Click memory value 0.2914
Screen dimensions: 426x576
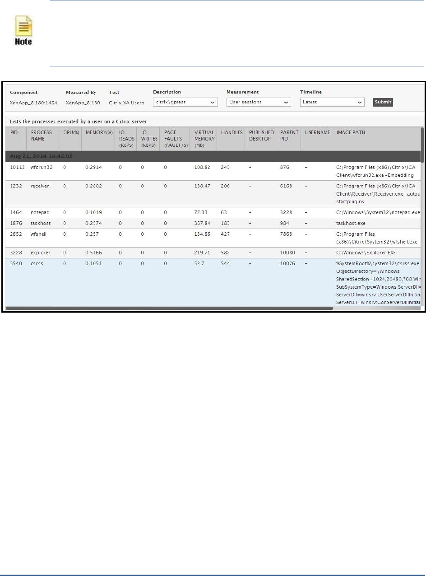93,167
